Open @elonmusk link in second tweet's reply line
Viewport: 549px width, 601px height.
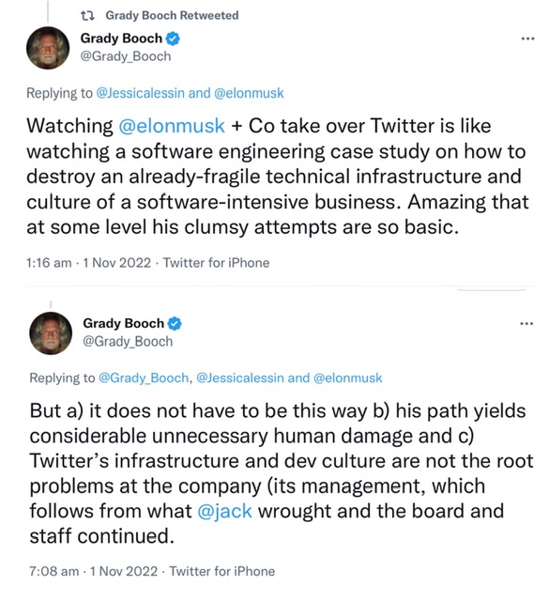click(348, 378)
